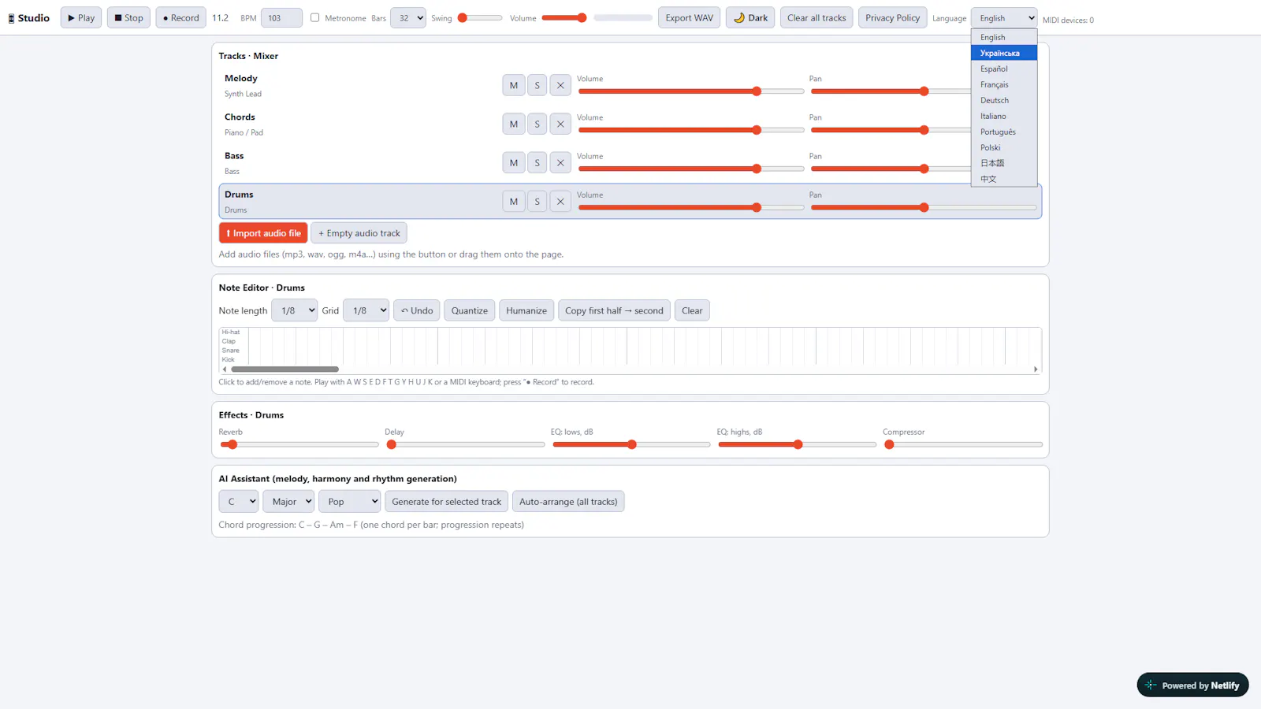
Task: Add an empty audio track
Action: 359,233
